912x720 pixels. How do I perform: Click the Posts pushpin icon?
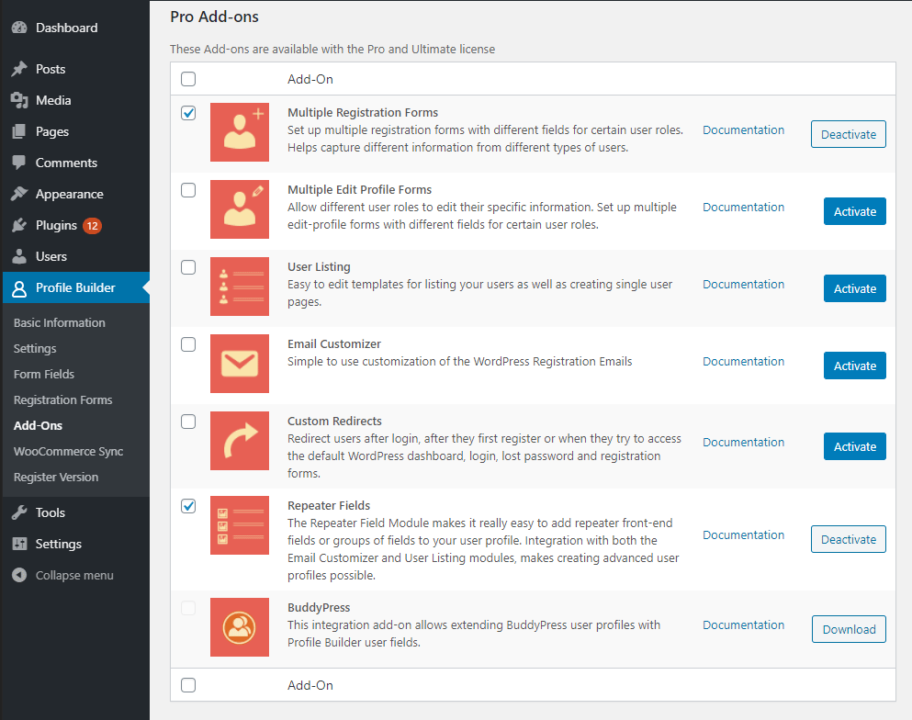[x=19, y=69]
